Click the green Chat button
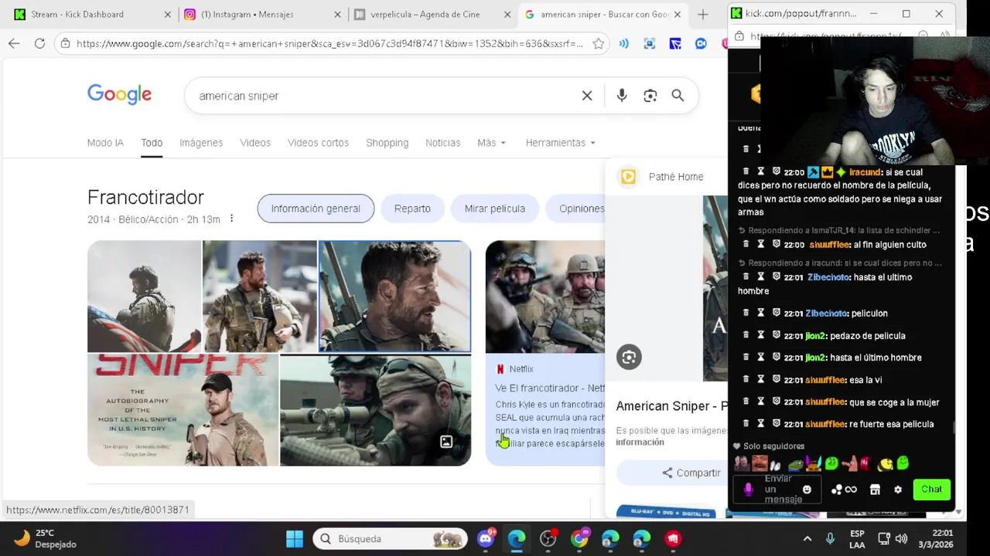 point(931,490)
